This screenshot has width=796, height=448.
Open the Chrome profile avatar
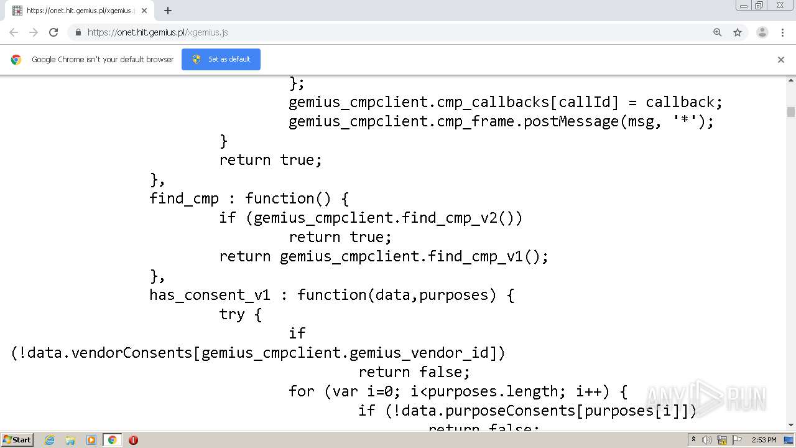click(x=762, y=32)
